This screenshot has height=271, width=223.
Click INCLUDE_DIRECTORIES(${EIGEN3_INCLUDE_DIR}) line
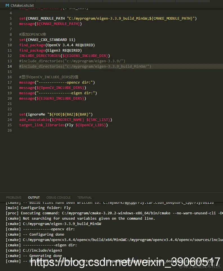[x=64, y=56]
